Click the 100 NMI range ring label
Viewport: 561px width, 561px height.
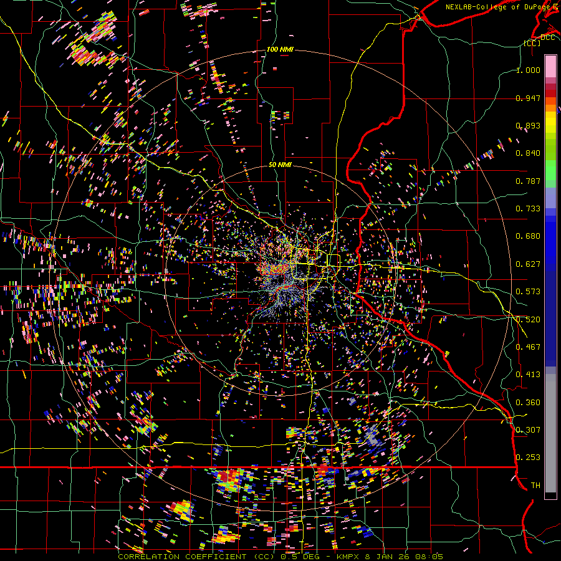280,49
